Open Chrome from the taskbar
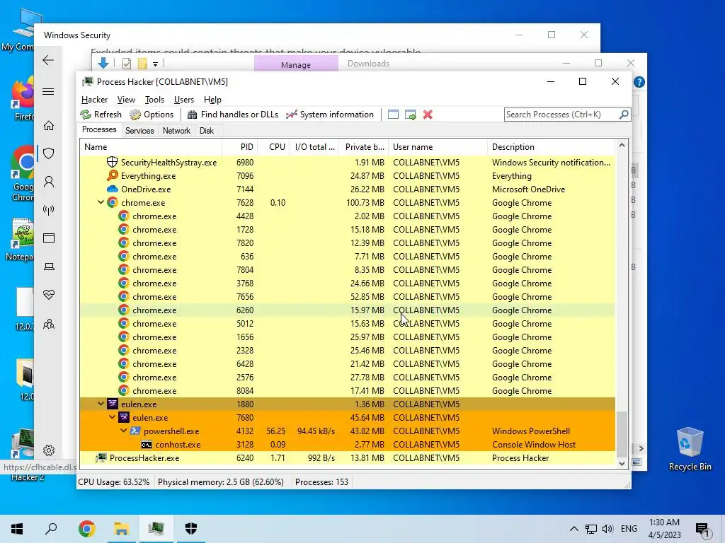This screenshot has width=725, height=543. [86, 529]
